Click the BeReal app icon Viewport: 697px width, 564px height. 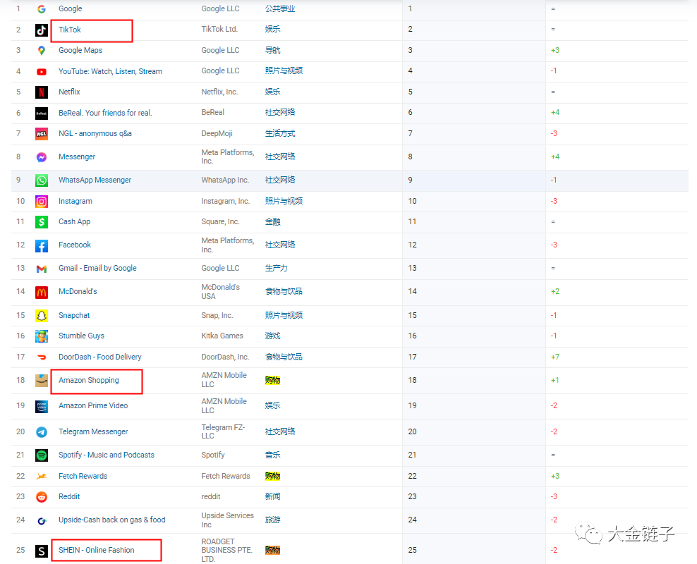(x=42, y=114)
